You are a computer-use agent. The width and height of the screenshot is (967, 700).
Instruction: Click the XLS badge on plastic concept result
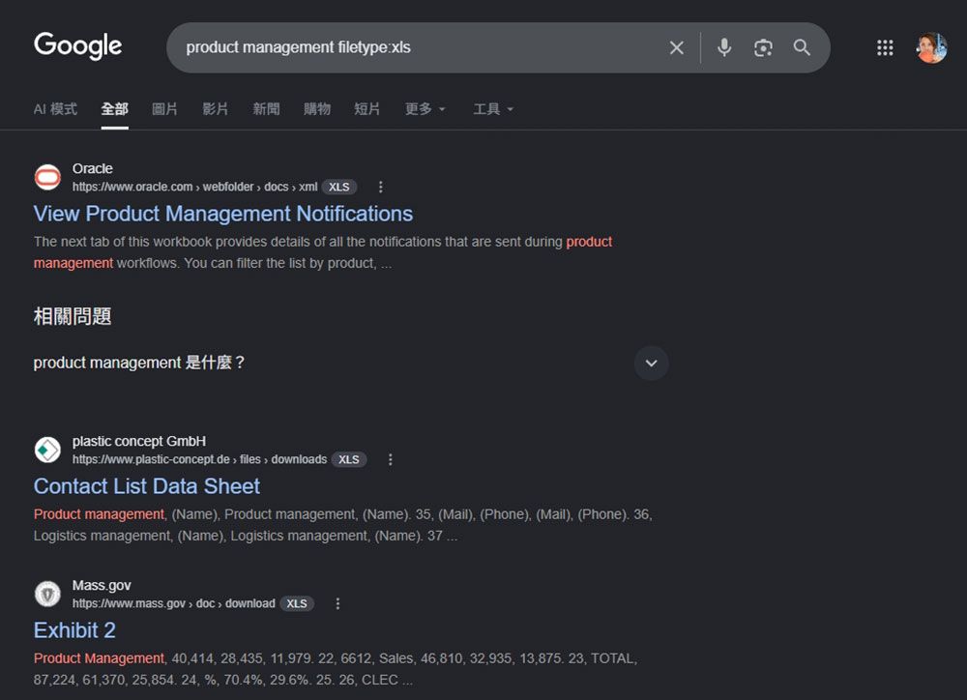(x=349, y=459)
